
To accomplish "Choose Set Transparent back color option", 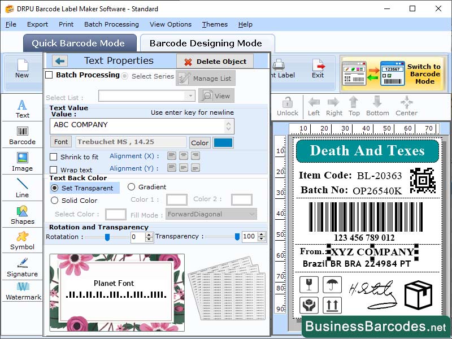I will click(54, 188).
